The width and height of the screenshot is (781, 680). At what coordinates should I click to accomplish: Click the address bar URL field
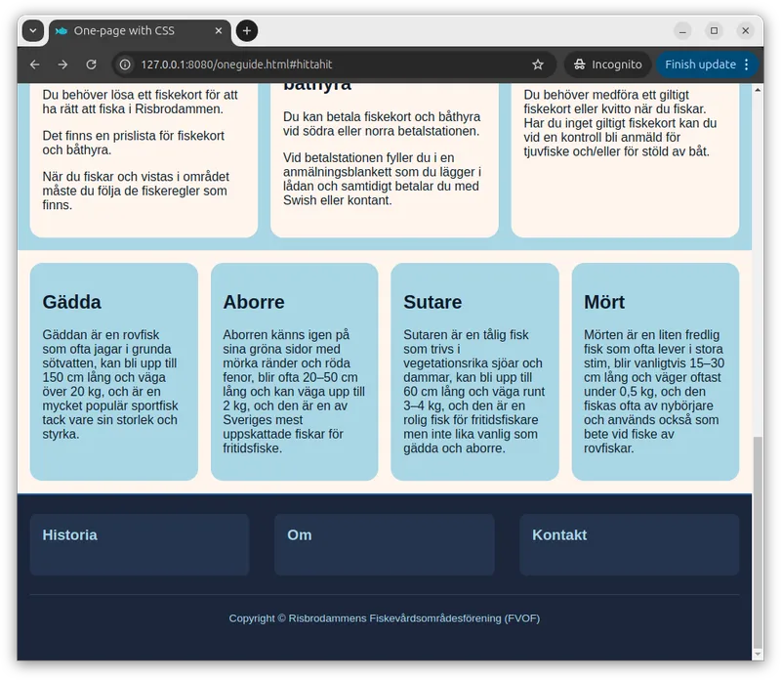[x=322, y=64]
